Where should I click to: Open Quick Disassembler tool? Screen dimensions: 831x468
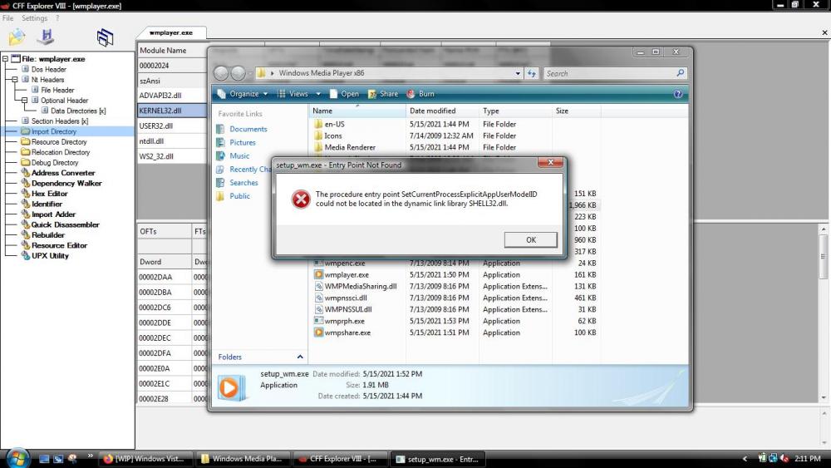[x=65, y=224]
